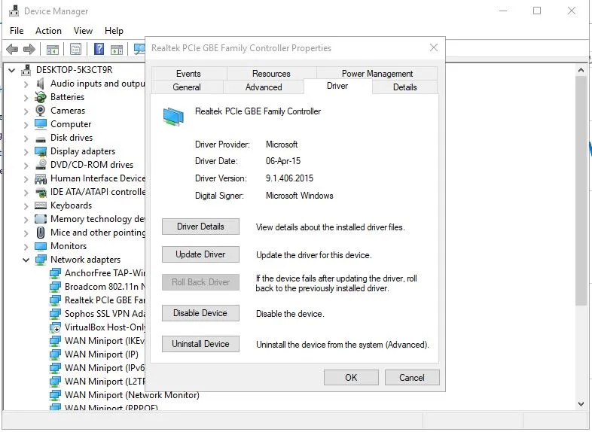Click the blue Help question mark icon

pyautogui.click(x=99, y=49)
